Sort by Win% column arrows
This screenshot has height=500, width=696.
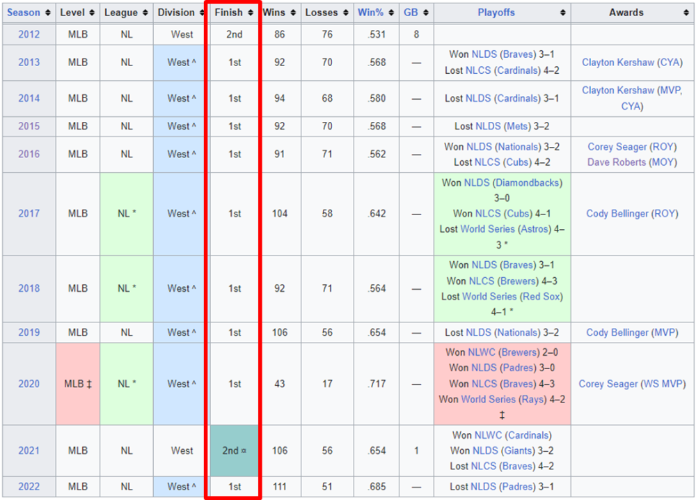click(x=391, y=13)
